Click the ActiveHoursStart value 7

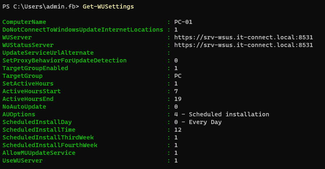(x=176, y=91)
